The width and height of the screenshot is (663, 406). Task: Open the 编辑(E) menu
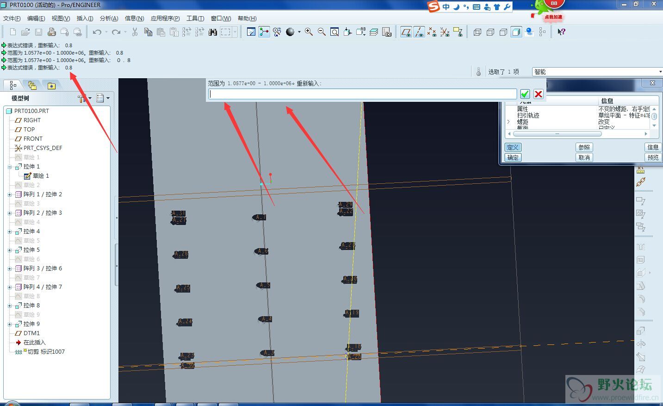click(36, 19)
